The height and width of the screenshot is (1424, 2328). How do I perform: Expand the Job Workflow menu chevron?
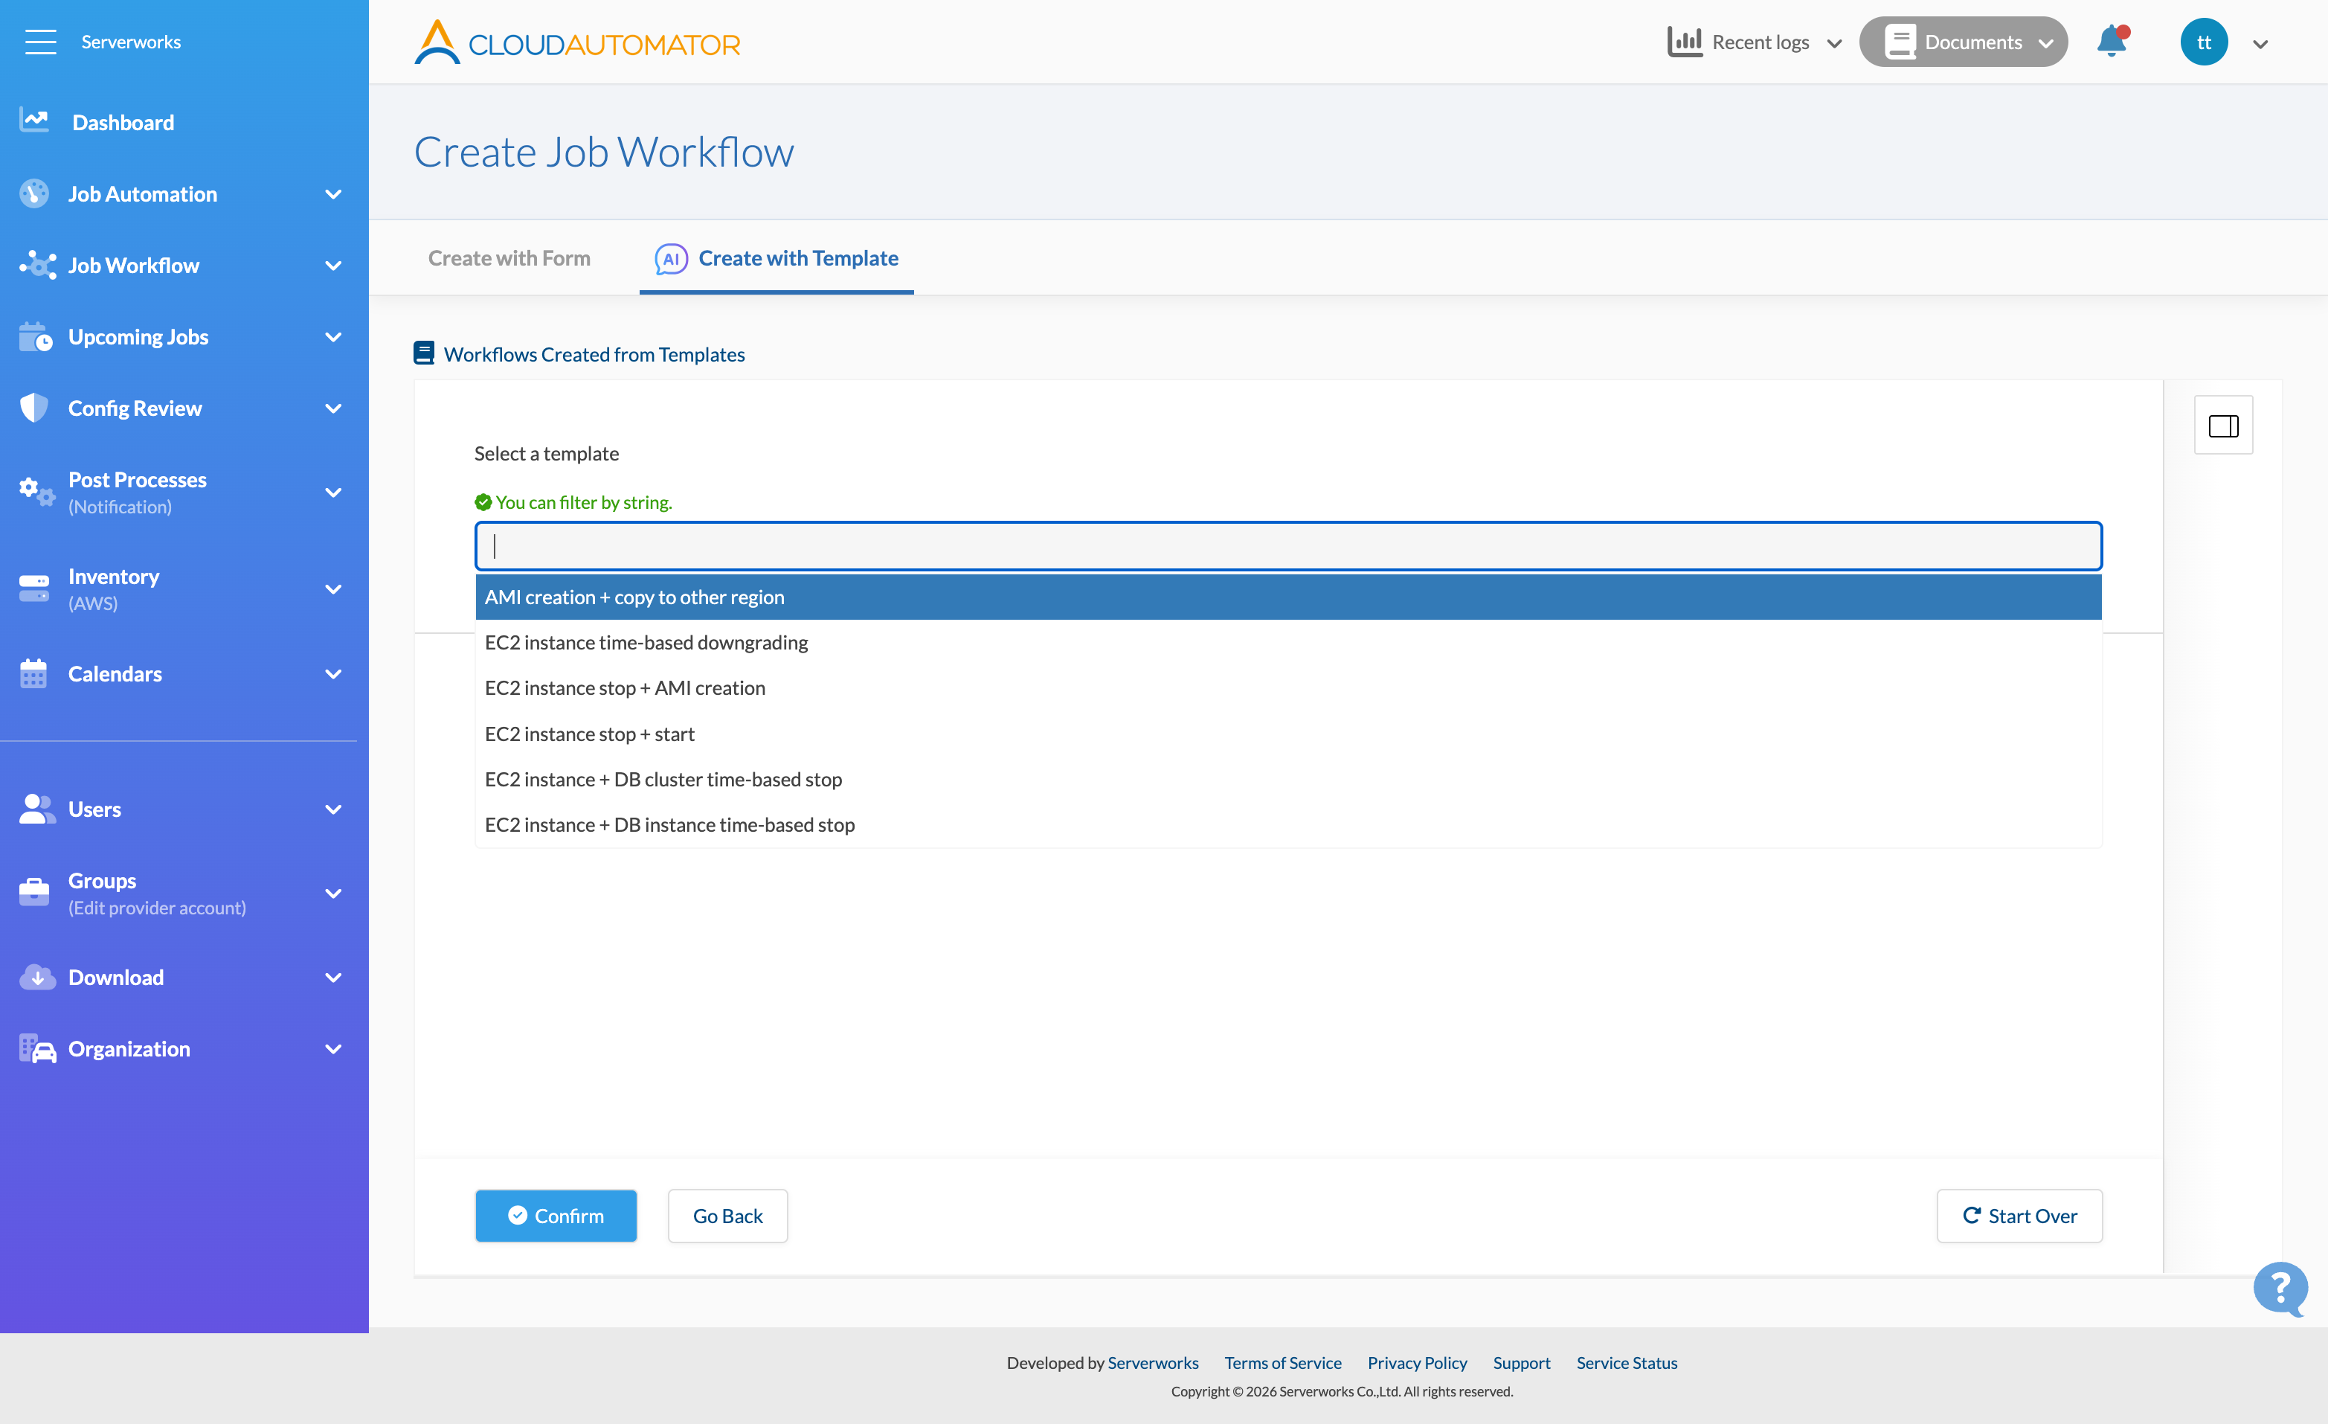[x=332, y=266]
